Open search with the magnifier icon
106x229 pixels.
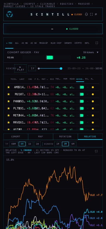click(96, 14)
